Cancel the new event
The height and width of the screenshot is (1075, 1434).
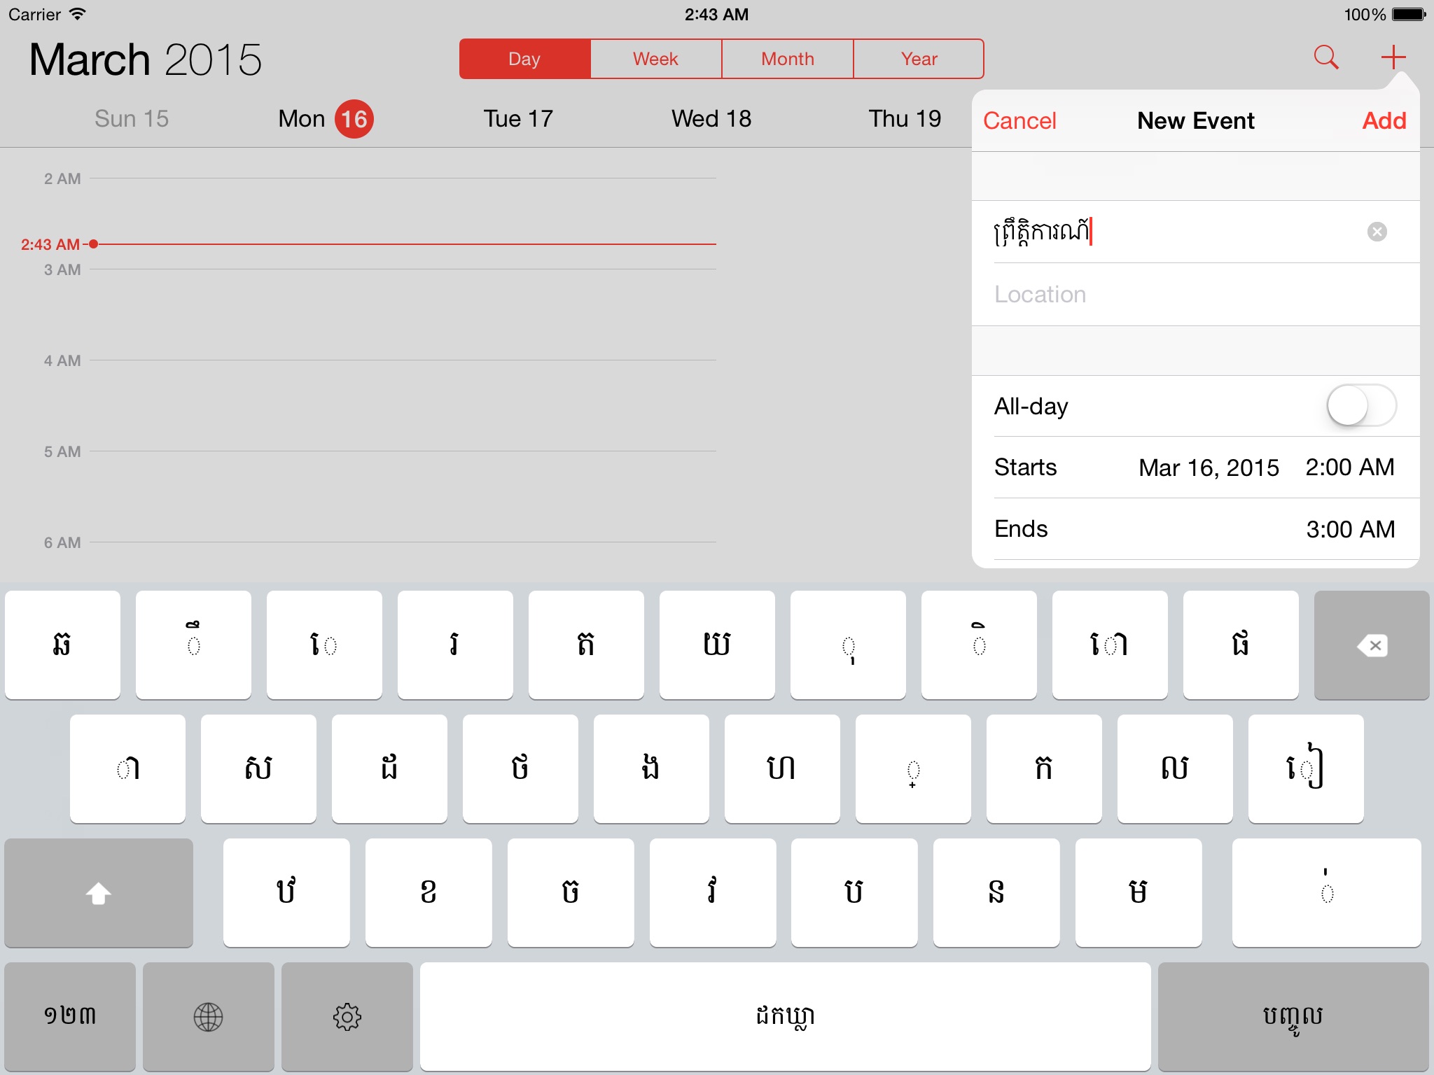point(1019,121)
